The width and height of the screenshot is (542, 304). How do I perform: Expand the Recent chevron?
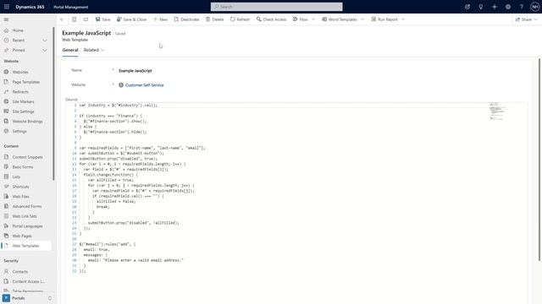[x=45, y=41]
